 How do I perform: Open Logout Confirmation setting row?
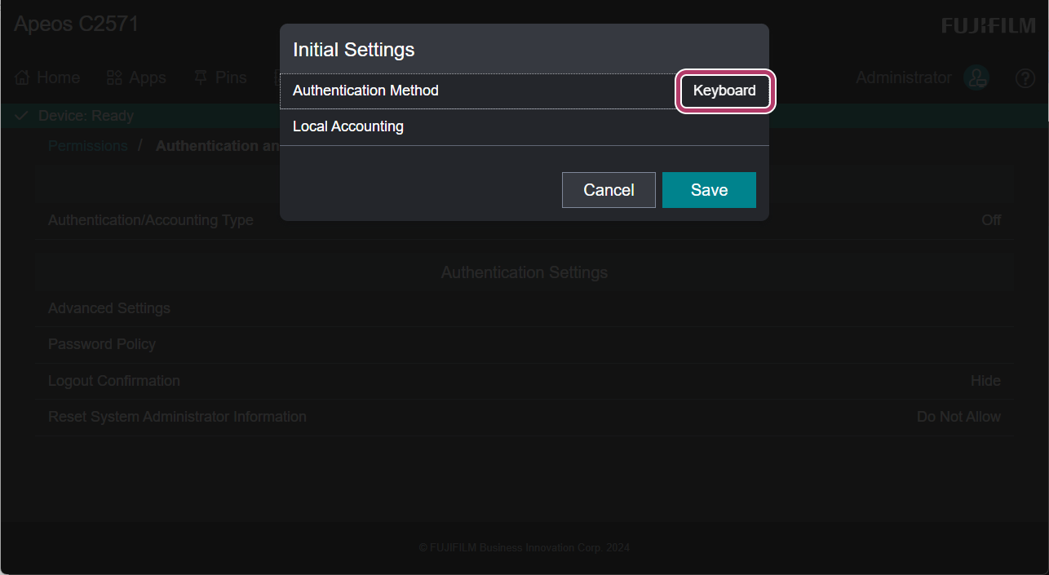[524, 381]
